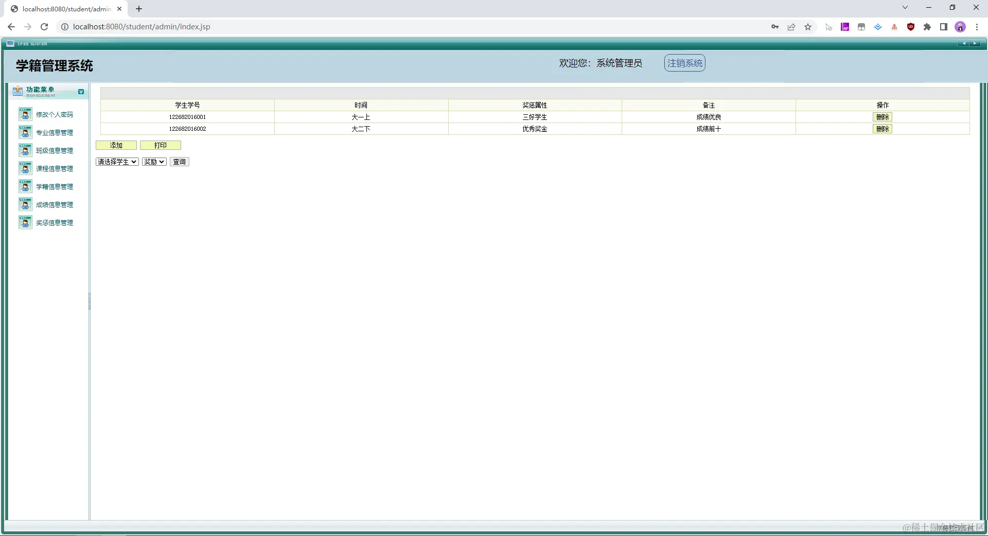
Task: Close the localhost:8080/student/admin tab
Action: pyautogui.click(x=119, y=9)
